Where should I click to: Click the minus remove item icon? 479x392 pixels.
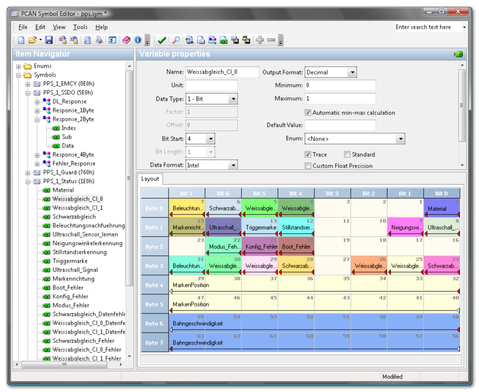[271, 40]
